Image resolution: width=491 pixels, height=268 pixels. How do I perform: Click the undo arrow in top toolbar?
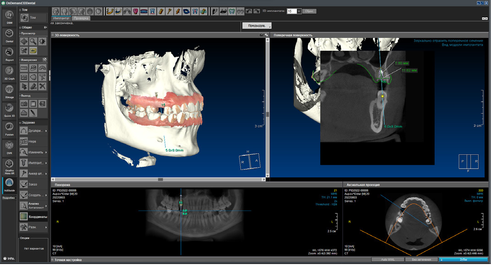[x=249, y=11]
